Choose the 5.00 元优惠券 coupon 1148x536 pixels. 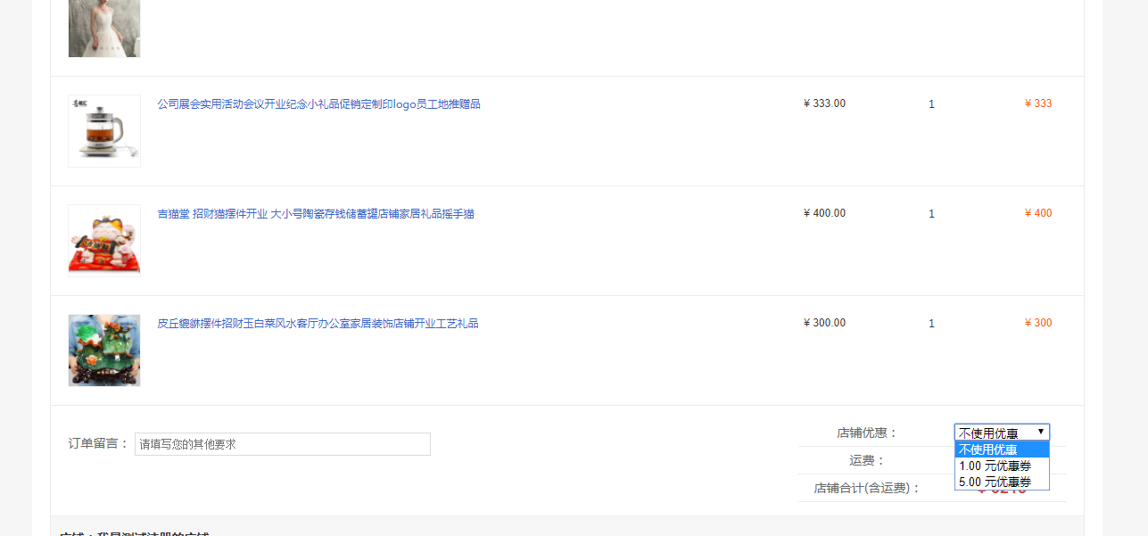1001,482
